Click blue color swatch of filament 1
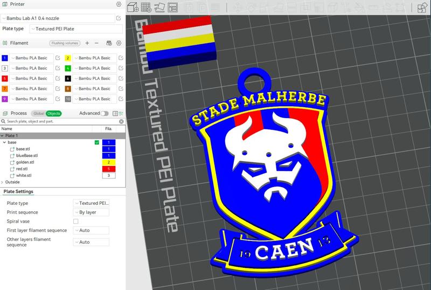 (x=5, y=58)
